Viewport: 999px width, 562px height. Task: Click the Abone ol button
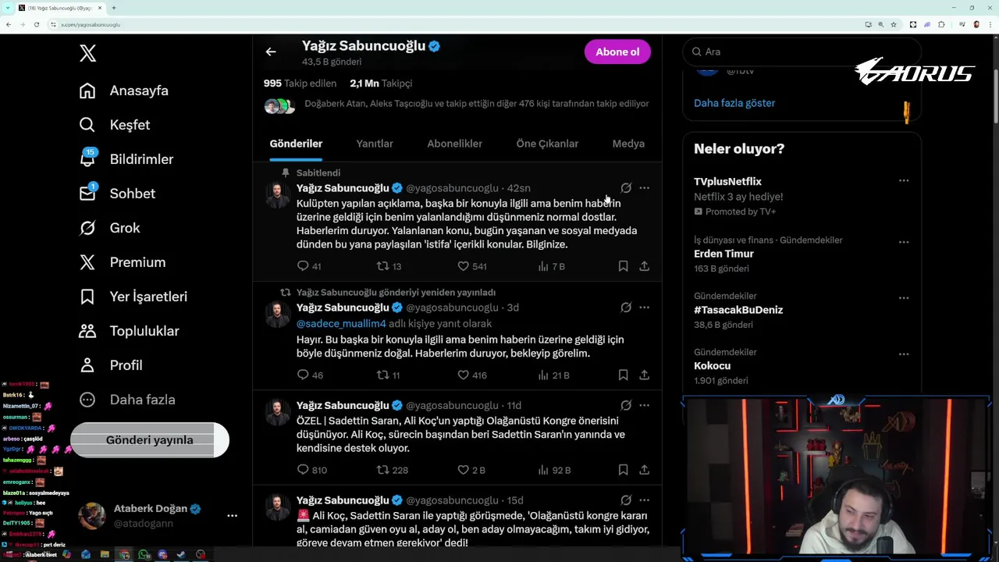point(617,52)
